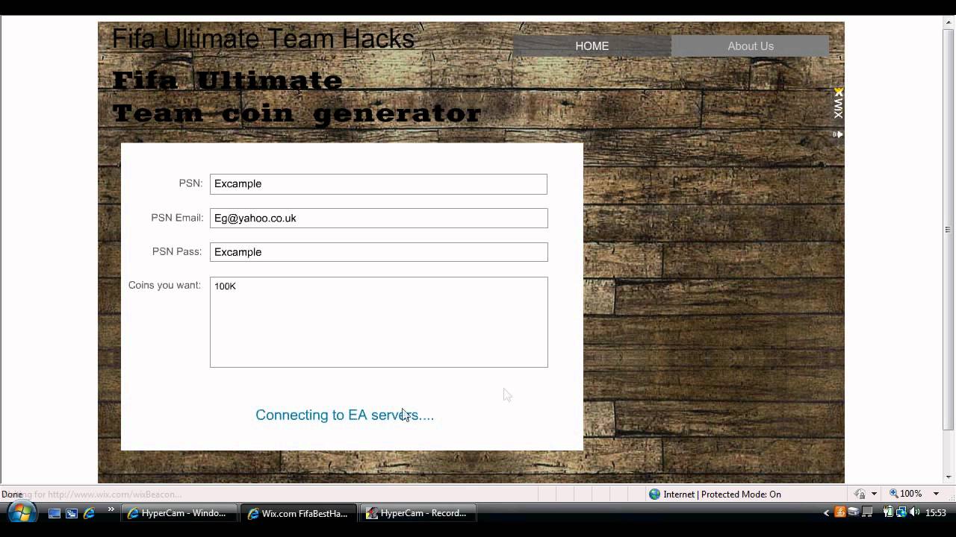Click the battery power tray icon
Image resolution: width=956 pixels, height=537 pixels.
888,512
